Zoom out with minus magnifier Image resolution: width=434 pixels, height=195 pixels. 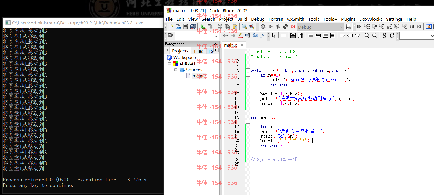(375, 36)
